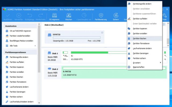Click Partition wiederherstellen sidebar icon
Screen dimensions: 172x107
point(7,36)
